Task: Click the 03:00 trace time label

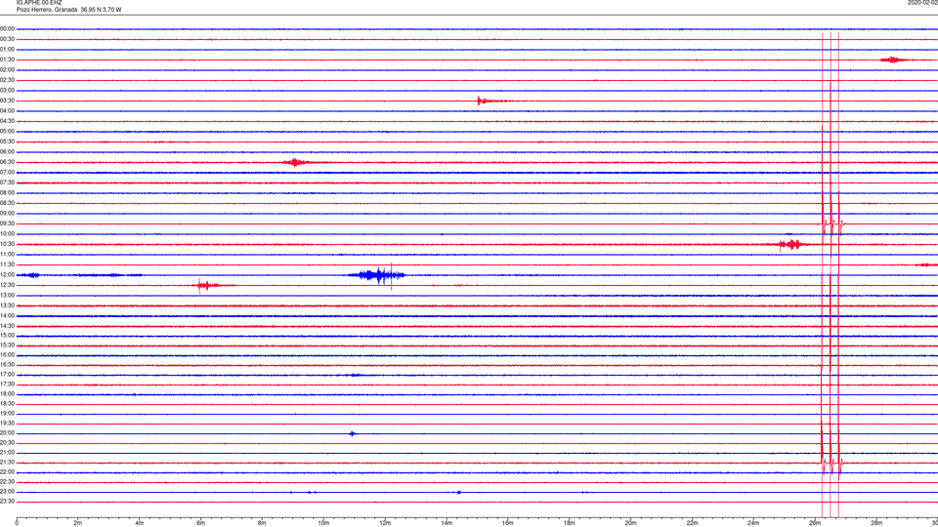Action: [x=7, y=90]
